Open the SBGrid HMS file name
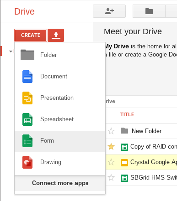Viewport: 177px width, 201px height. pyautogui.click(x=154, y=177)
